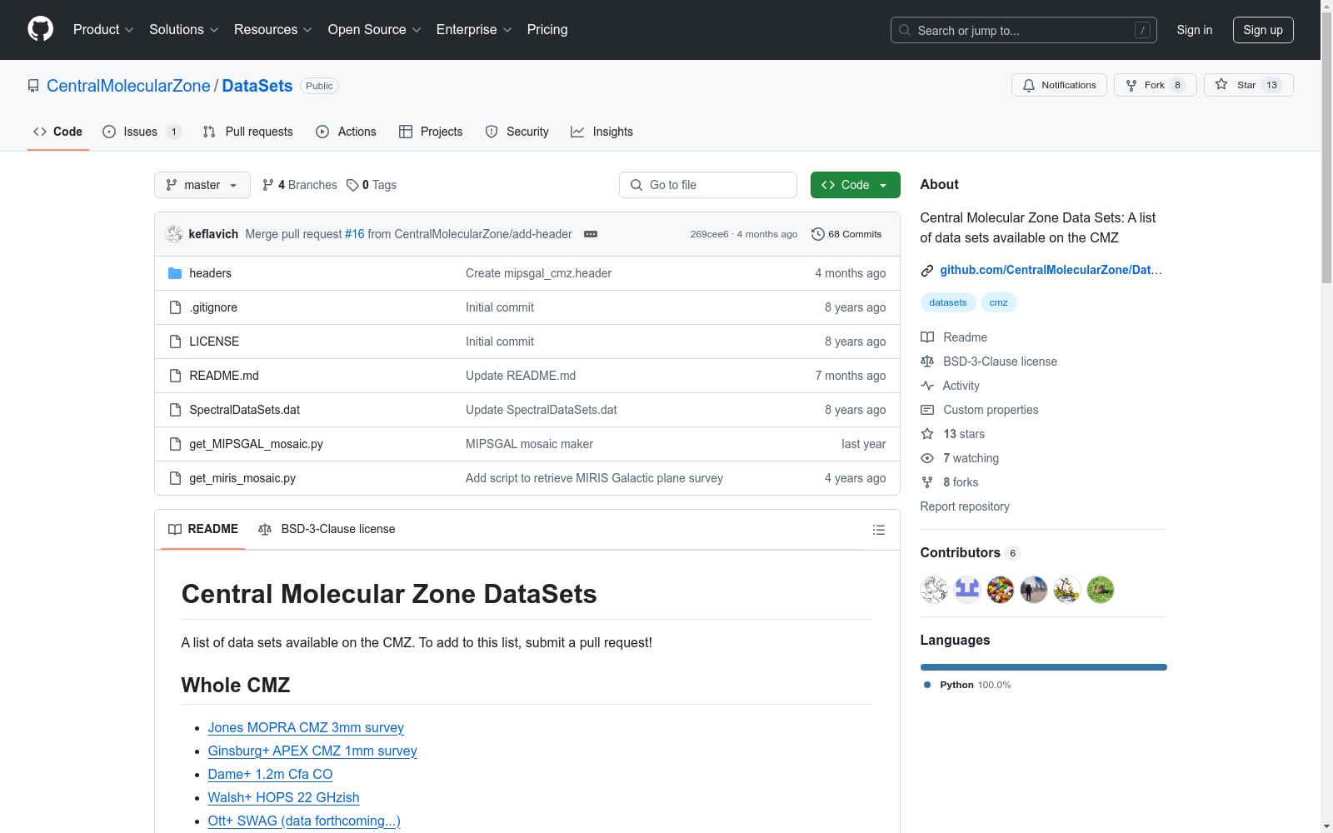The height and width of the screenshot is (833, 1333).
Task: Expand commit message ellipsis button
Action: (x=591, y=234)
